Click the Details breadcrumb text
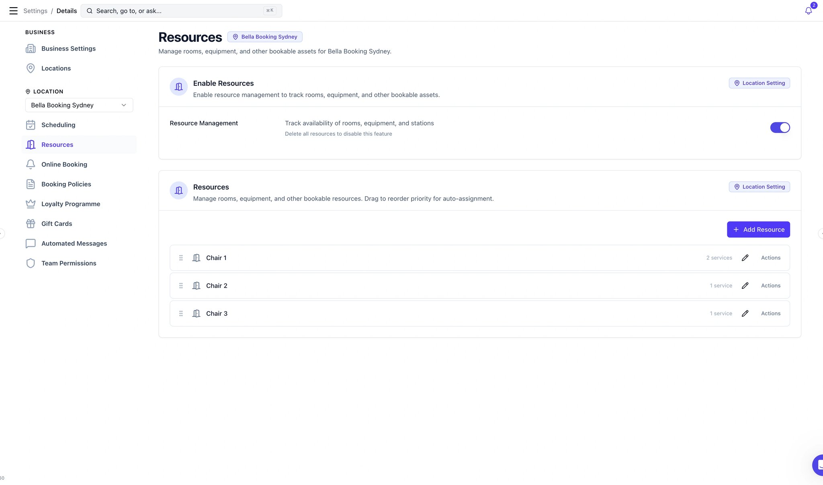Screen dimensions: 823x485 [x=67, y=11]
